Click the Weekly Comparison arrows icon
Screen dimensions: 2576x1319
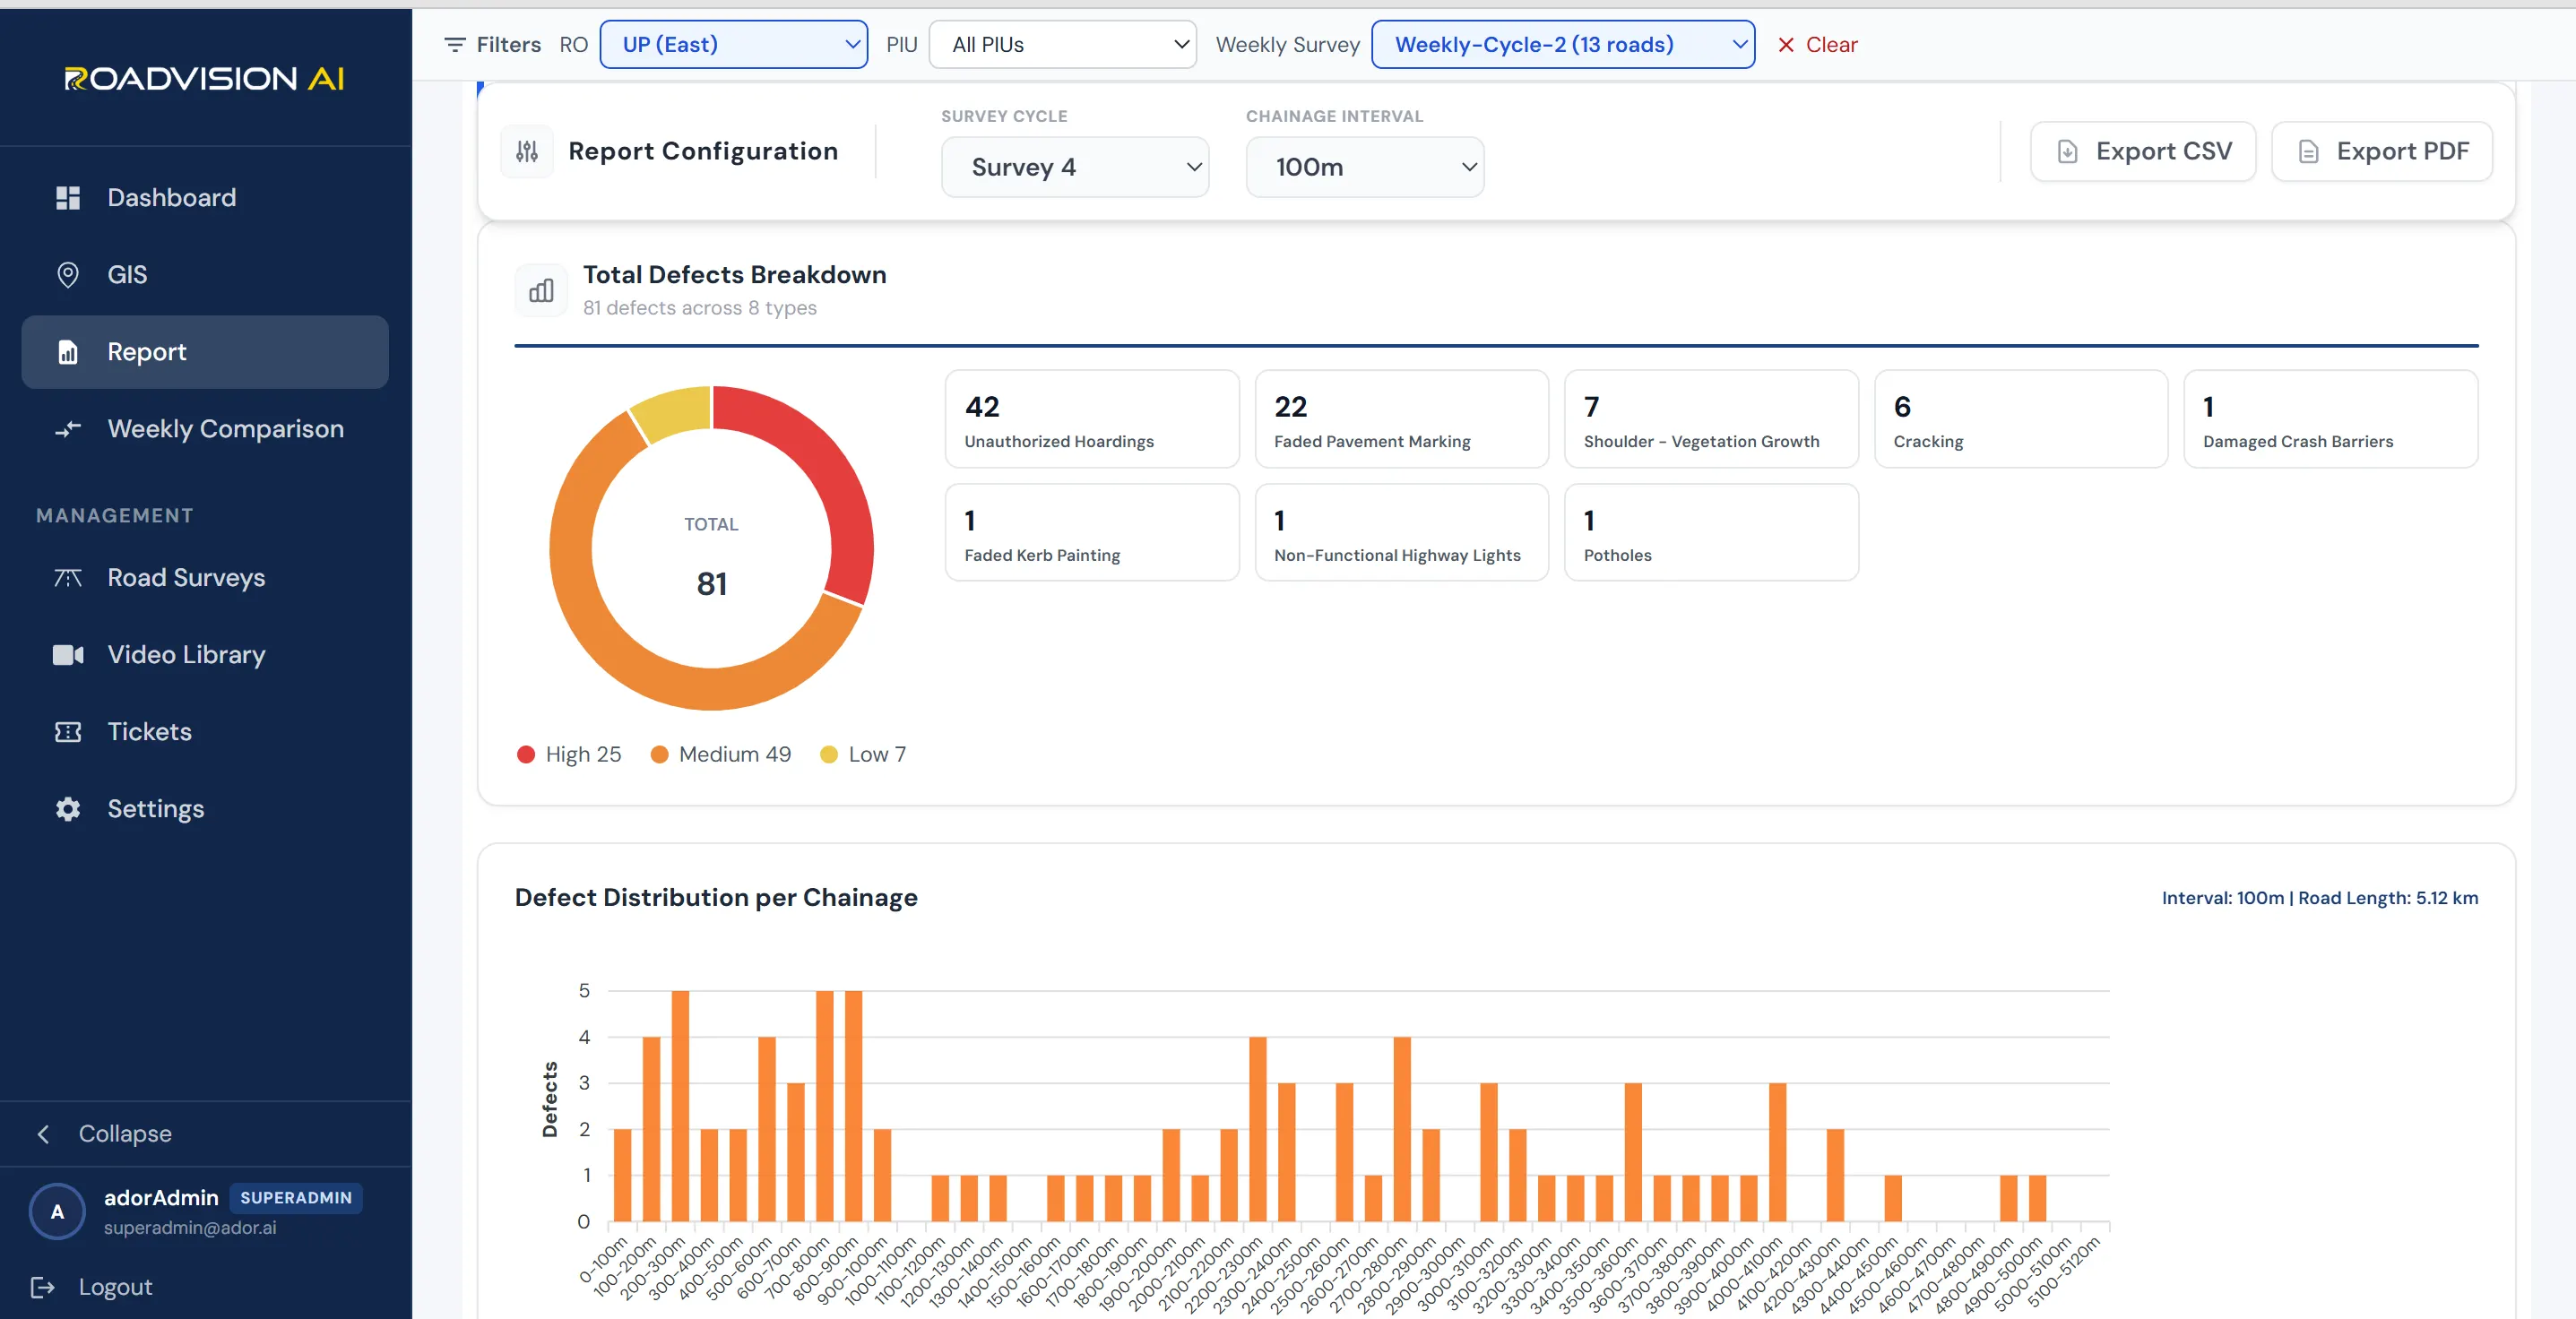point(68,429)
